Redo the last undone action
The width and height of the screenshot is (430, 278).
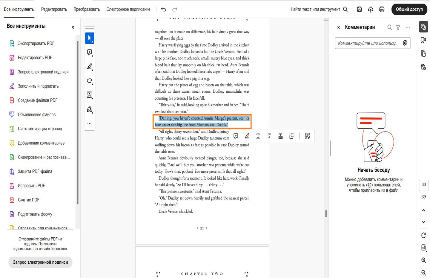pyautogui.click(x=175, y=9)
